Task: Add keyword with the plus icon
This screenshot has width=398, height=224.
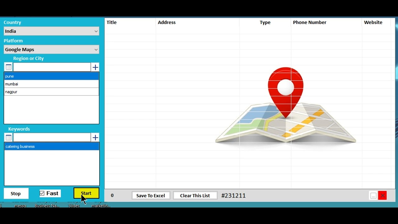Action: click(x=95, y=138)
